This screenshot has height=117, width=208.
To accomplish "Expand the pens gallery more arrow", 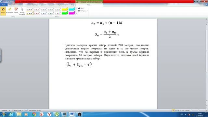I will click(76, 14).
